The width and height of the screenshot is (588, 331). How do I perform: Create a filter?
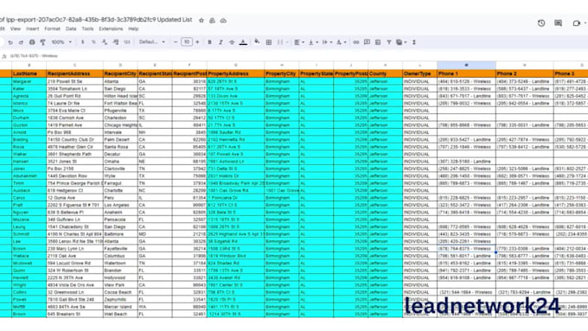pyautogui.click(x=389, y=42)
